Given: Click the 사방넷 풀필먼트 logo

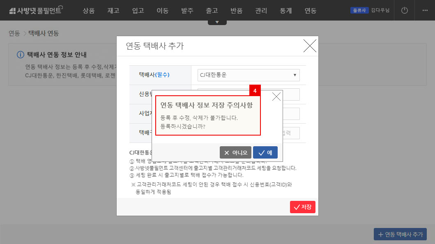Looking at the screenshot, I should tap(35, 10).
